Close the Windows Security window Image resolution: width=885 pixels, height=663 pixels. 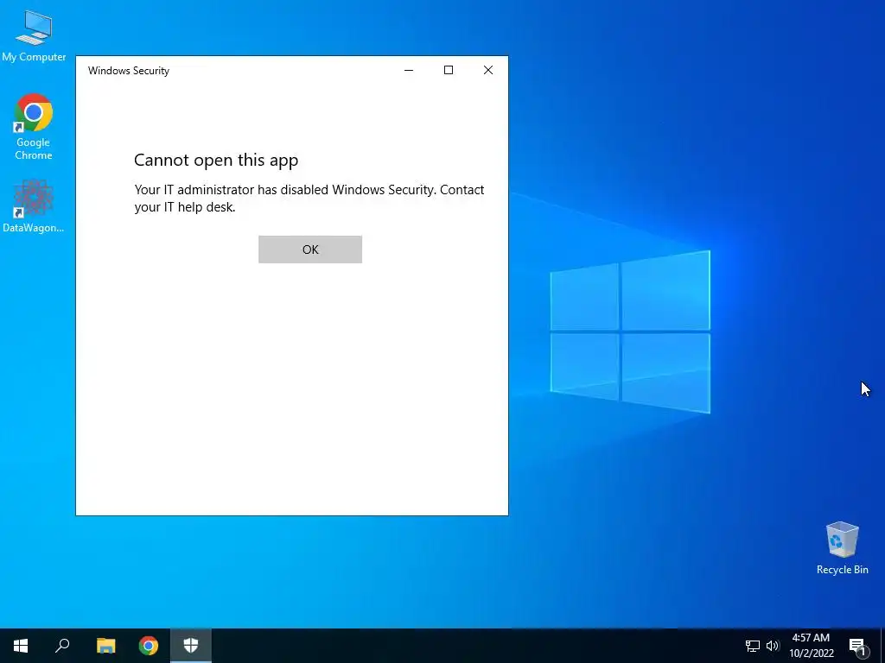[x=488, y=70]
